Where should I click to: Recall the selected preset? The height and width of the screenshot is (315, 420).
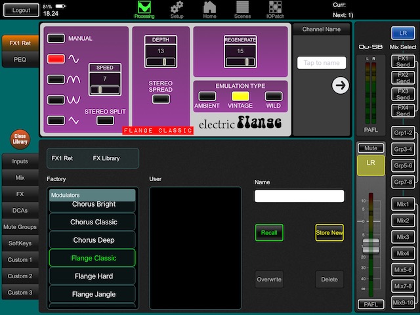pos(269,232)
